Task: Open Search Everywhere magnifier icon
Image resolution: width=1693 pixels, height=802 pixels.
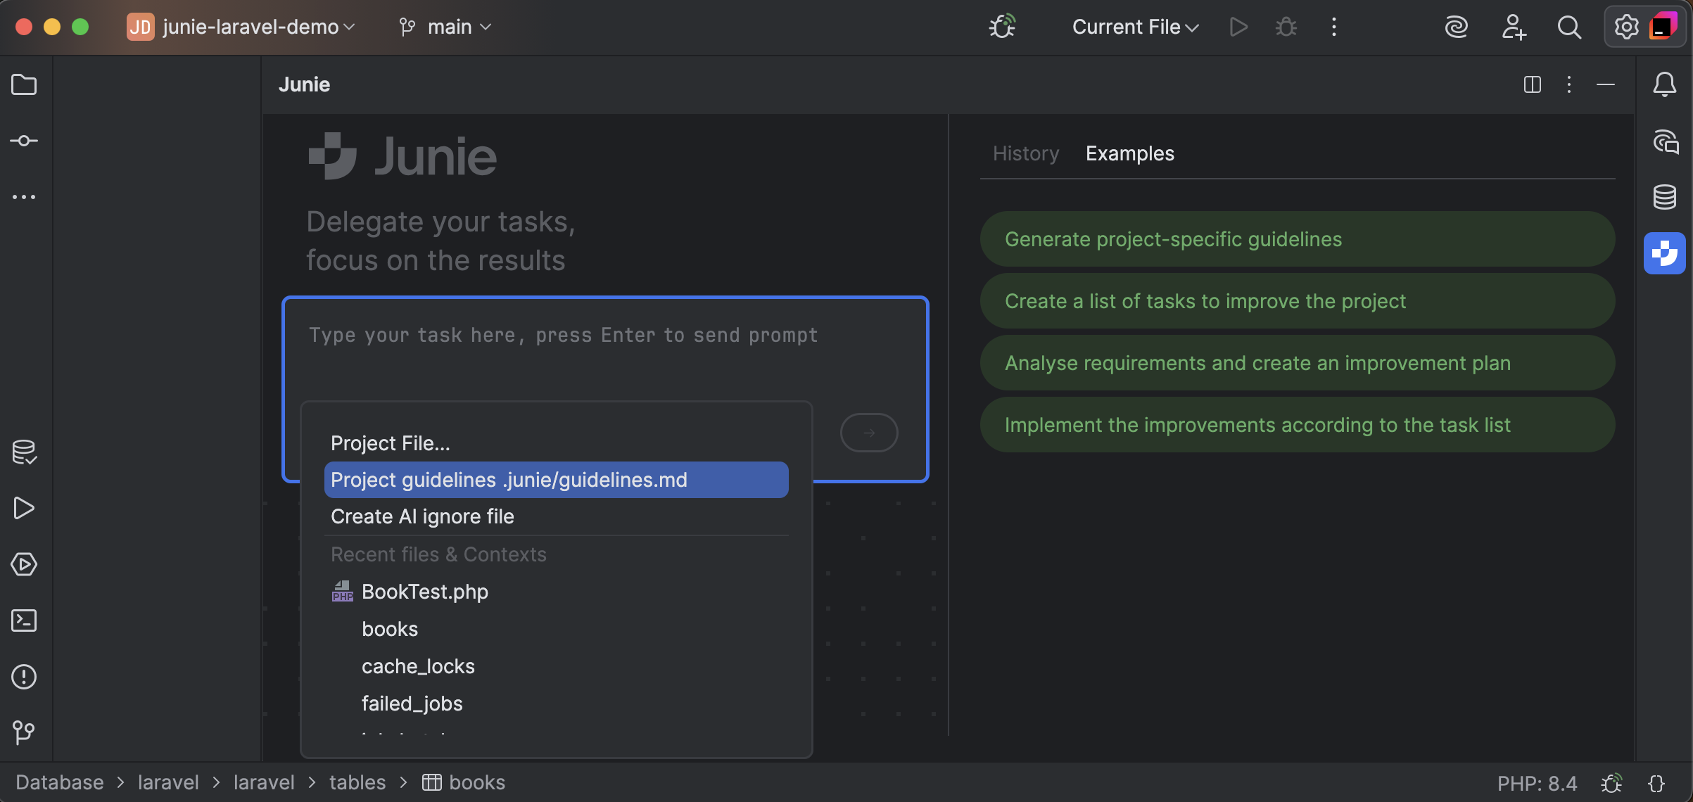Action: click(1569, 27)
